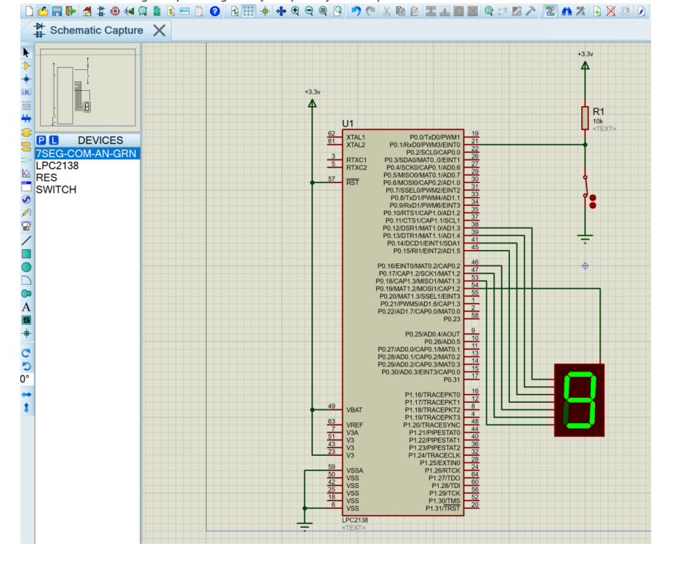The width and height of the screenshot is (686, 562).
Task: Click the Zoom In magnifier icon
Action: click(295, 11)
